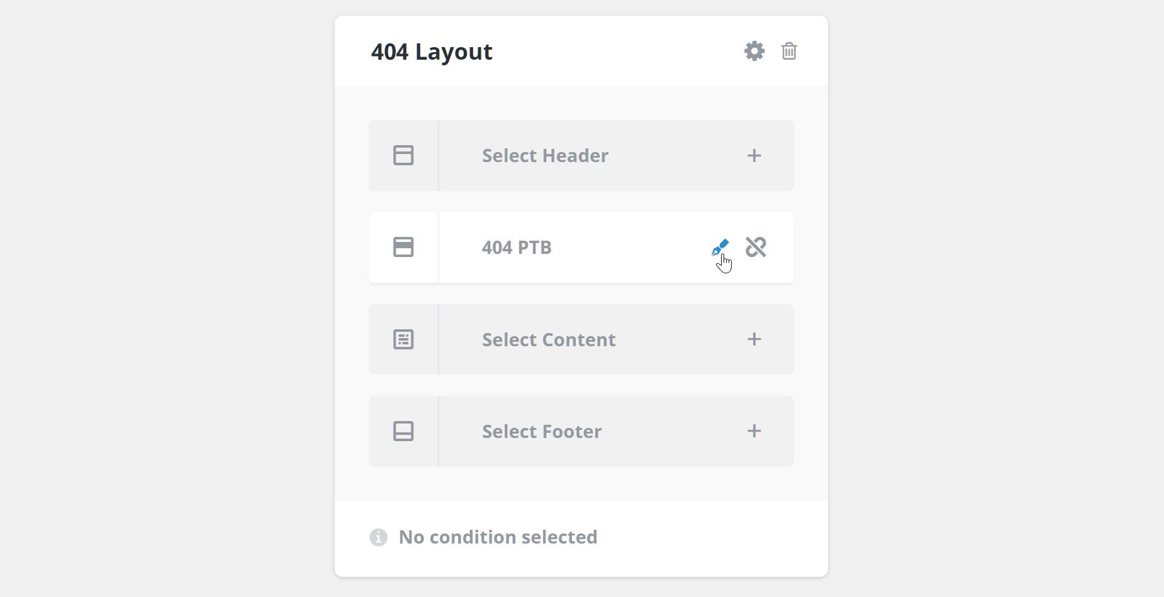Unlink the 404 PTB template
The image size is (1164, 597).
[x=756, y=247]
